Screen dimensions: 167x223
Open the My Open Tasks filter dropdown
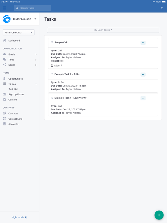coord(103,30)
